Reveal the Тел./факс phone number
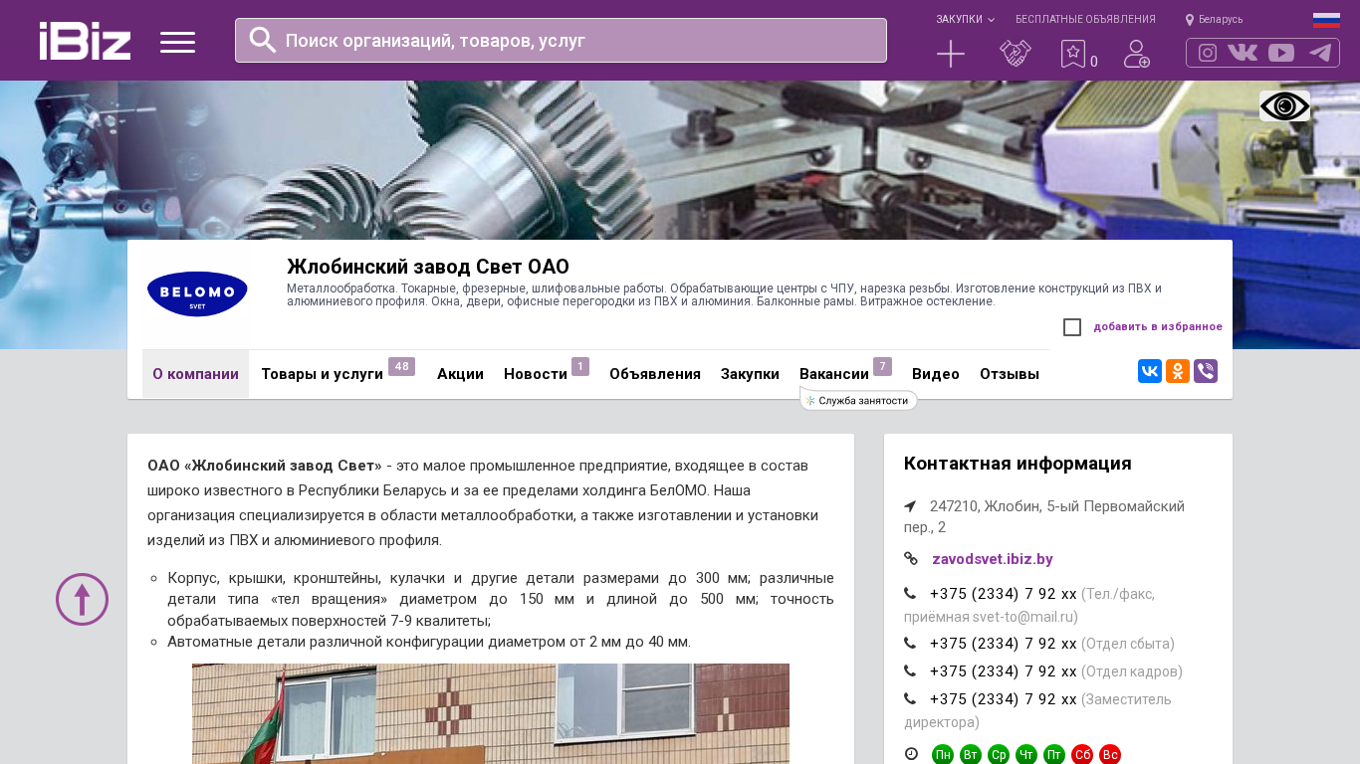 (x=1004, y=594)
